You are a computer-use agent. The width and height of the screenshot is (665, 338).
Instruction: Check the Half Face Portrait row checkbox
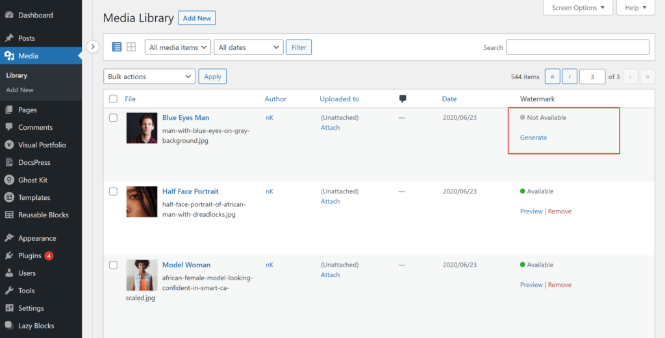tap(113, 191)
